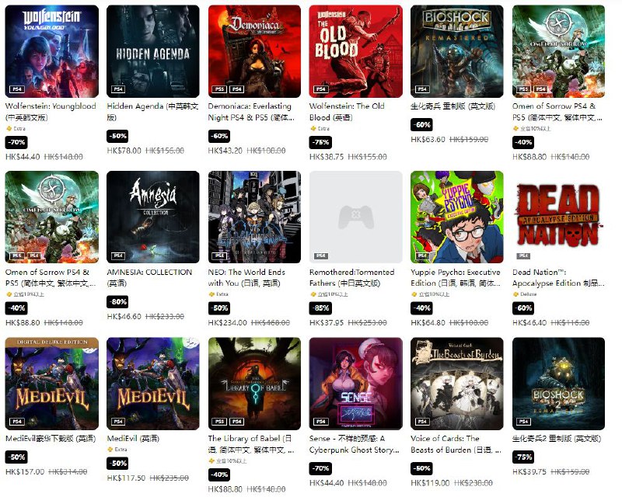Open the Amnesia Collection cover thumbnail
Image resolution: width=622 pixels, height=497 pixels.
pyautogui.click(x=153, y=217)
